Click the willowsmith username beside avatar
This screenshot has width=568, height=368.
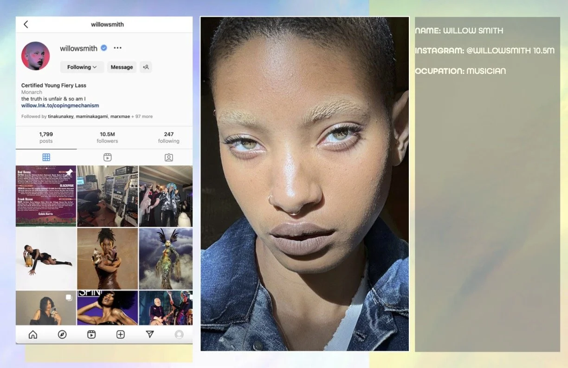click(x=78, y=48)
